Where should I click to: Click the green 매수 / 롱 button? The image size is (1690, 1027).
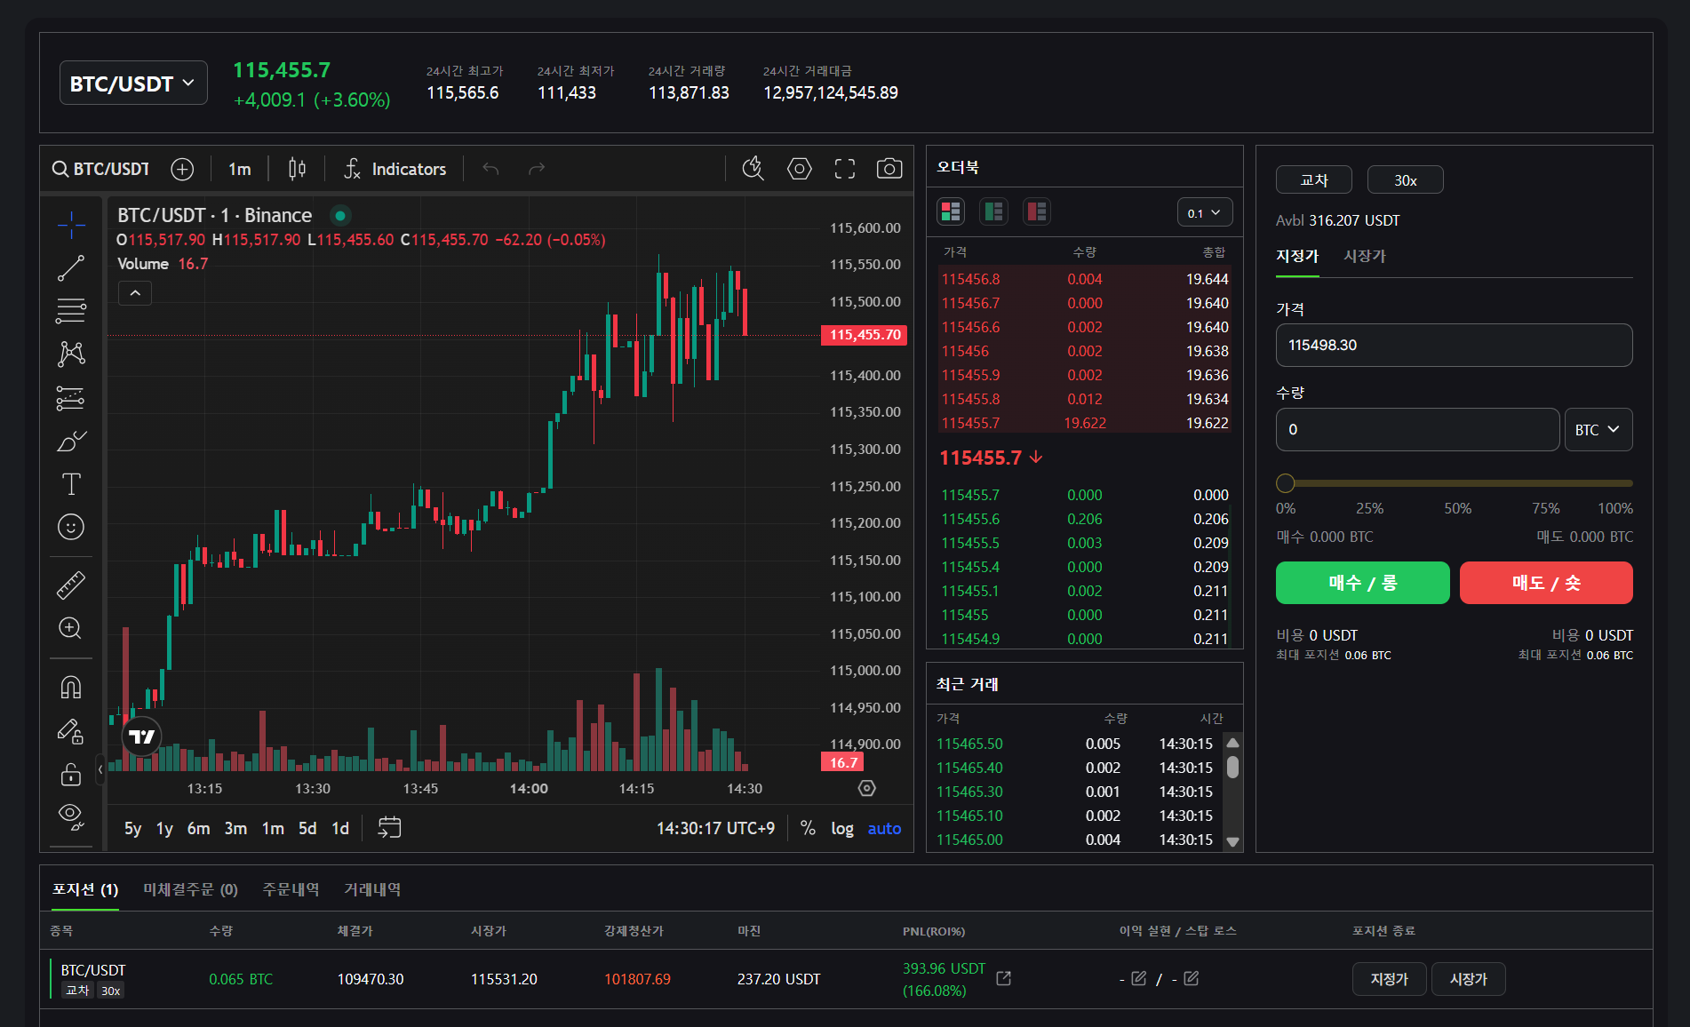pos(1362,583)
